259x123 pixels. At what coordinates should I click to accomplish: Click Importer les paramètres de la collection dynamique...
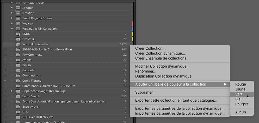[180, 114]
